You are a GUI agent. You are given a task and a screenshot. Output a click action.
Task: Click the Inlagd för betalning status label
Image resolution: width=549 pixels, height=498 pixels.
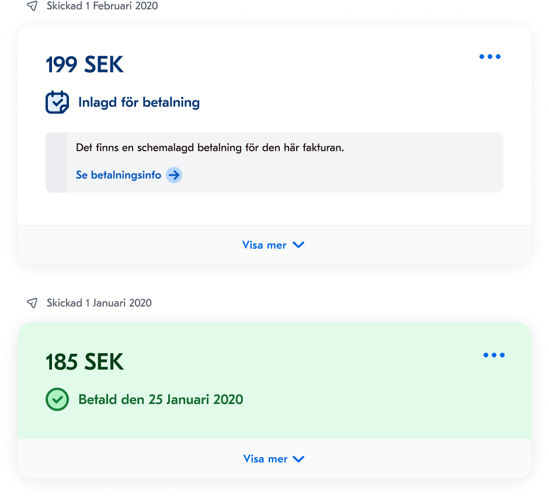tap(139, 103)
